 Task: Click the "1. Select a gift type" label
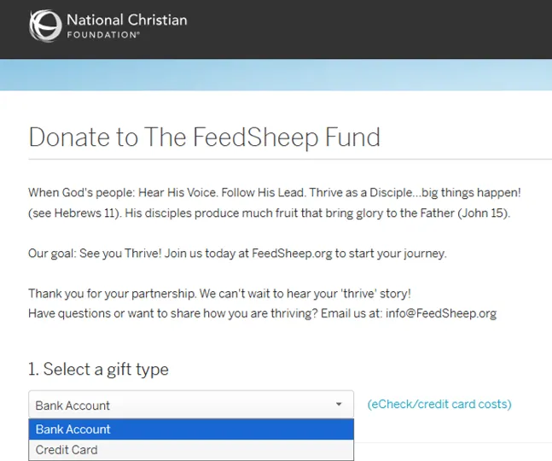click(98, 370)
